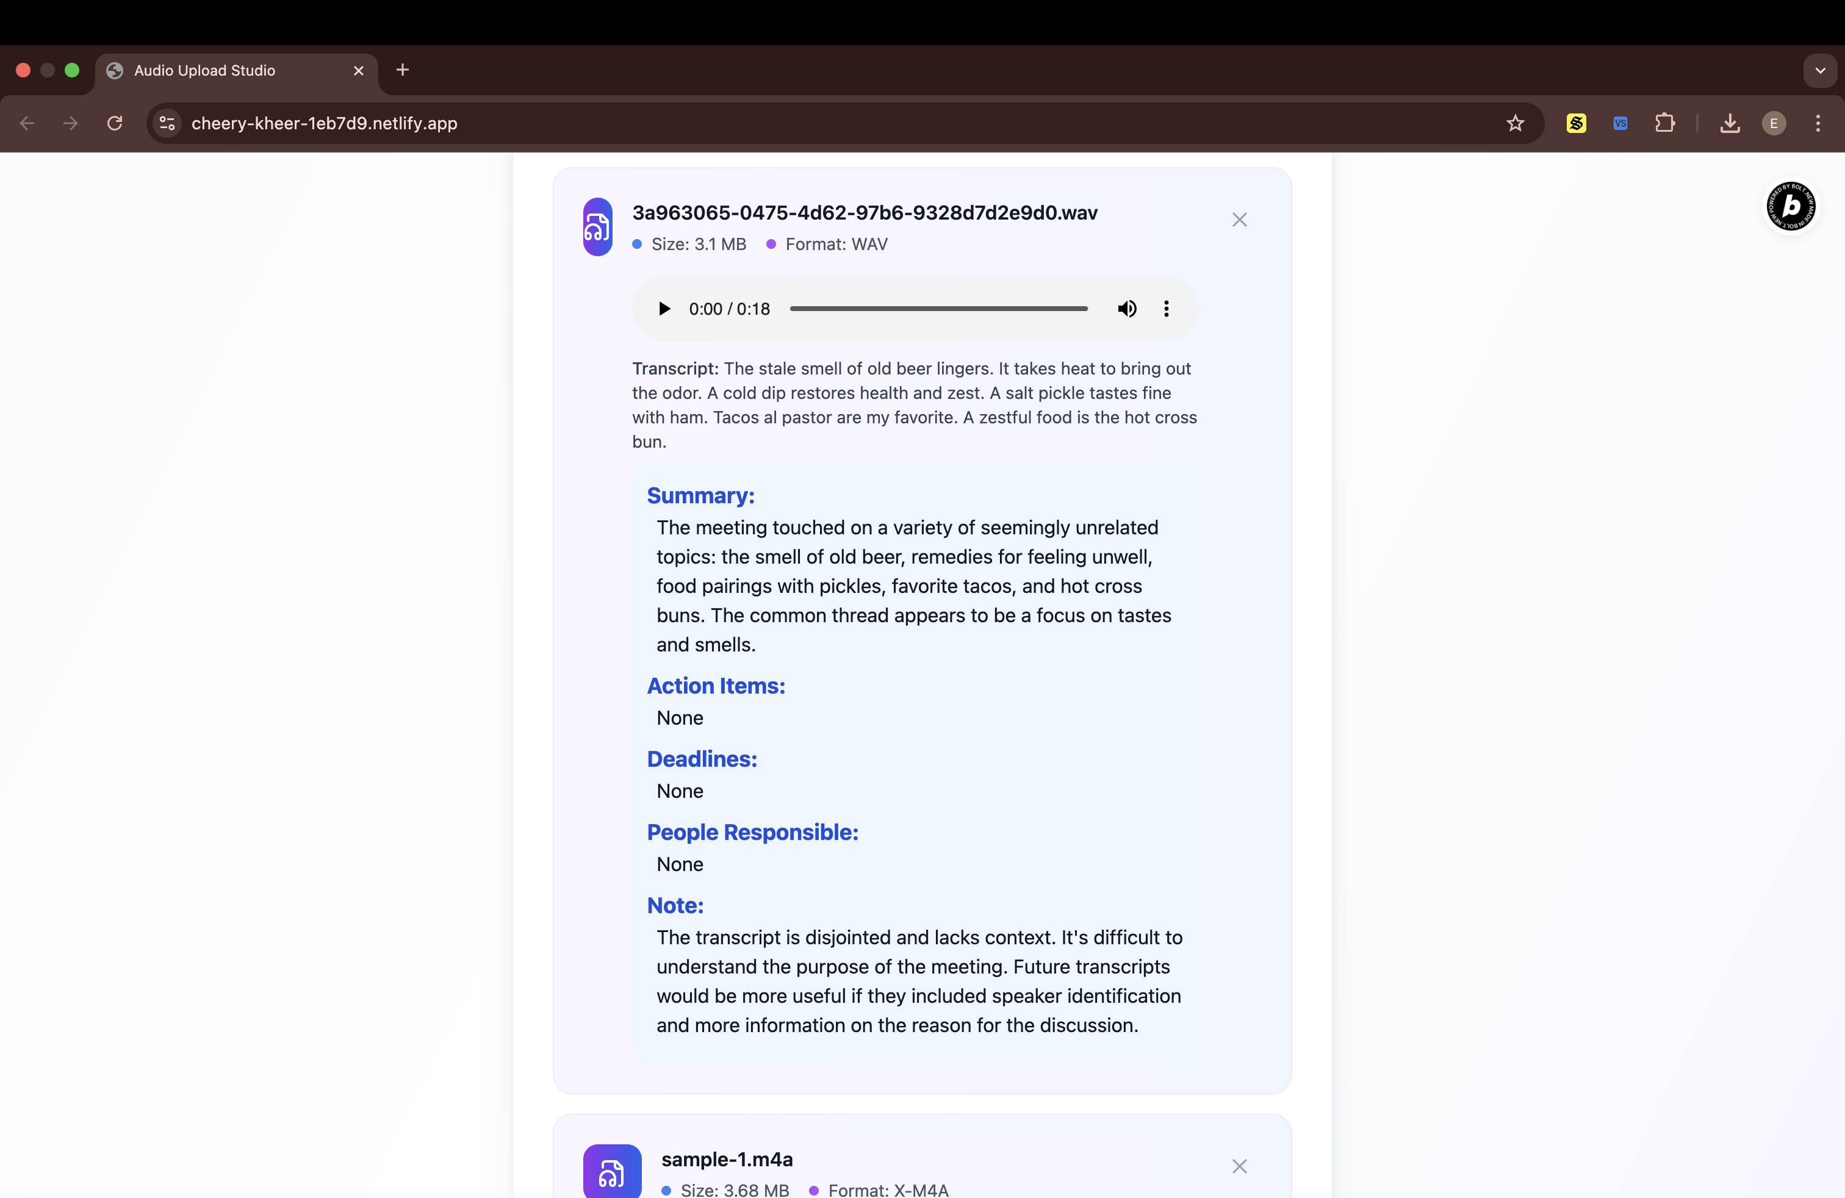Open the Extensions puzzle icon
Viewport: 1845px width, 1198px height.
pyautogui.click(x=1664, y=123)
